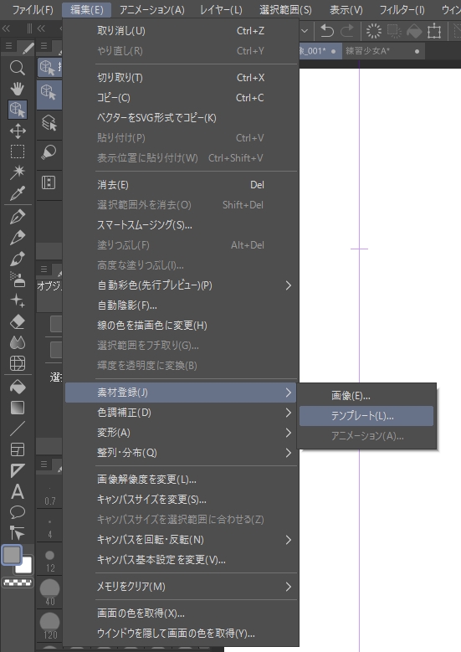Click the Scale/Rotate transform icon
Viewport: 461px width, 652px height.
point(434,31)
